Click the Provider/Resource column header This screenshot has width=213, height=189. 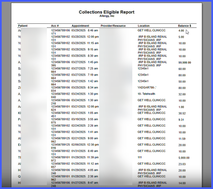click(x=113, y=26)
